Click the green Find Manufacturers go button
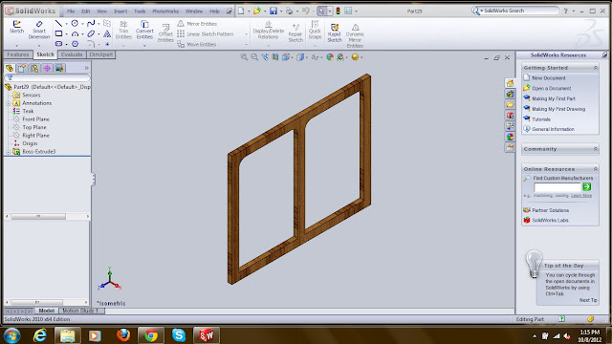Image resolution: width=612 pixels, height=344 pixels. coord(586,187)
